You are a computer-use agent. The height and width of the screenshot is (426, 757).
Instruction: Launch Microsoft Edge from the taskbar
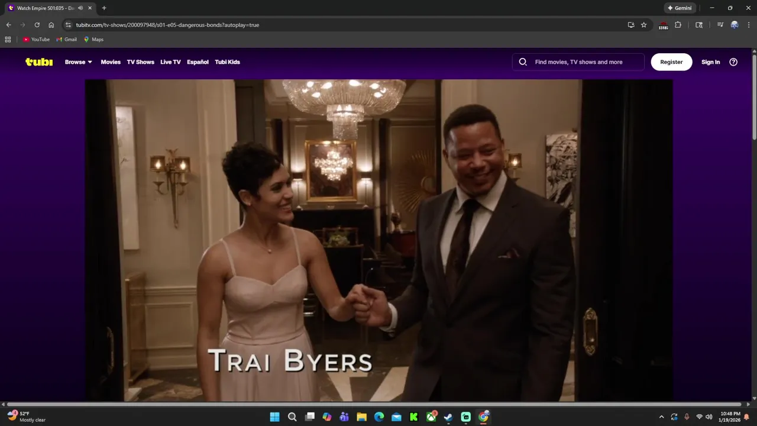click(379, 417)
